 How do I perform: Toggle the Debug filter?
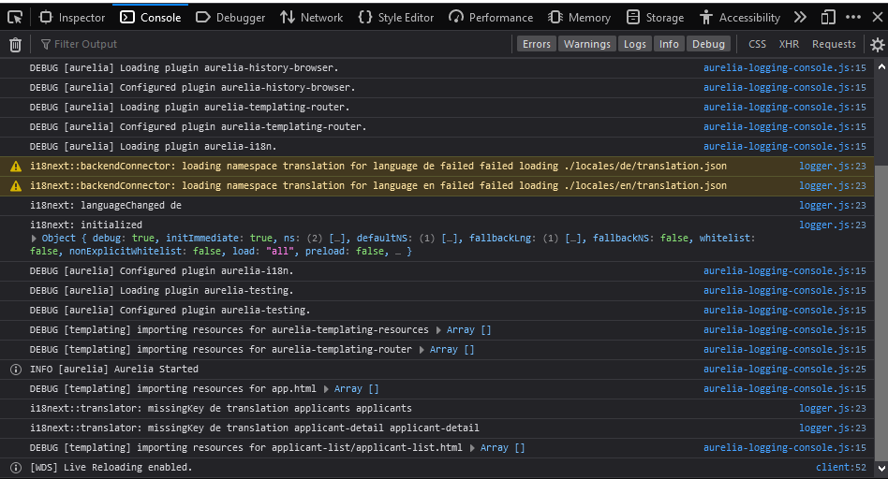click(708, 44)
